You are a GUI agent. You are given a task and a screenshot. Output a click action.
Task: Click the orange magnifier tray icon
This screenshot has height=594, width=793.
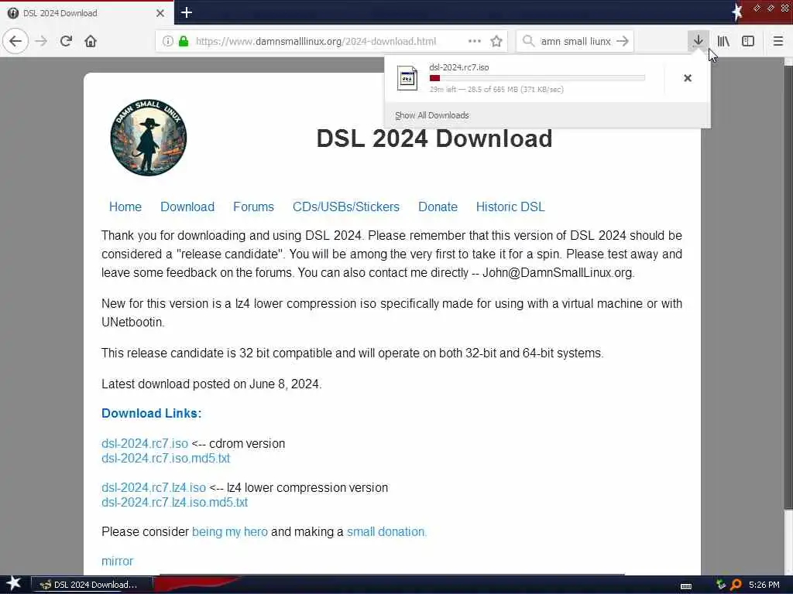736,585
